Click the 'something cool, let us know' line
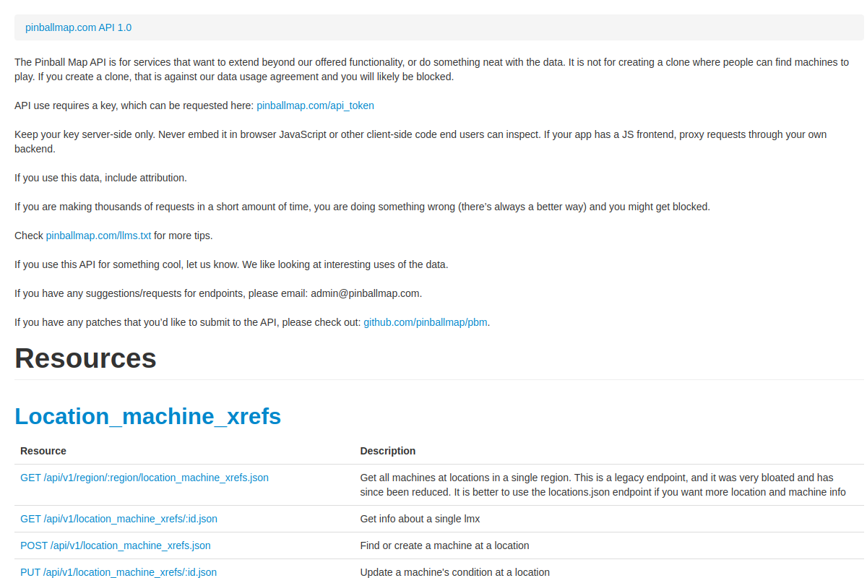Image resolution: width=867 pixels, height=578 pixels. click(x=231, y=264)
